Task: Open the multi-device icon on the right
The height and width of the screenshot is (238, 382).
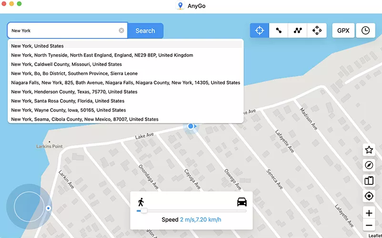Action: click(x=369, y=181)
